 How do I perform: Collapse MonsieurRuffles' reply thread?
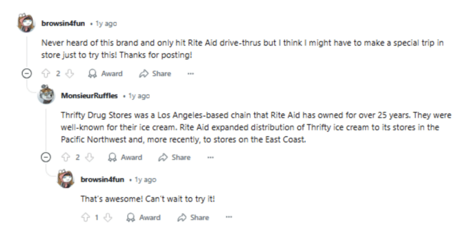[x=46, y=157]
